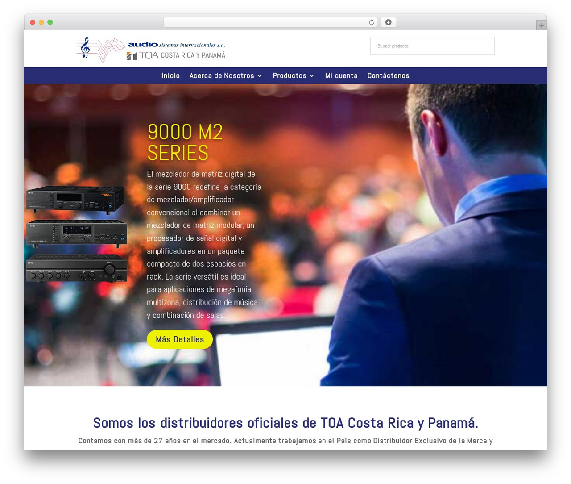Click the browser download icon
The image size is (571, 484).
click(x=389, y=22)
